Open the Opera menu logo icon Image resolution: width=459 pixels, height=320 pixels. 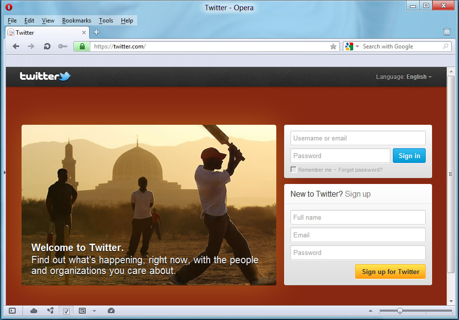[9, 7]
